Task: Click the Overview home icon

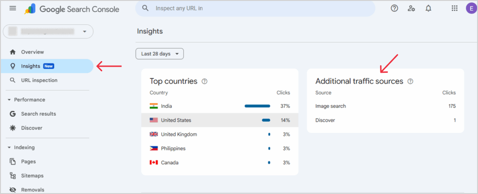Action: pyautogui.click(x=13, y=52)
